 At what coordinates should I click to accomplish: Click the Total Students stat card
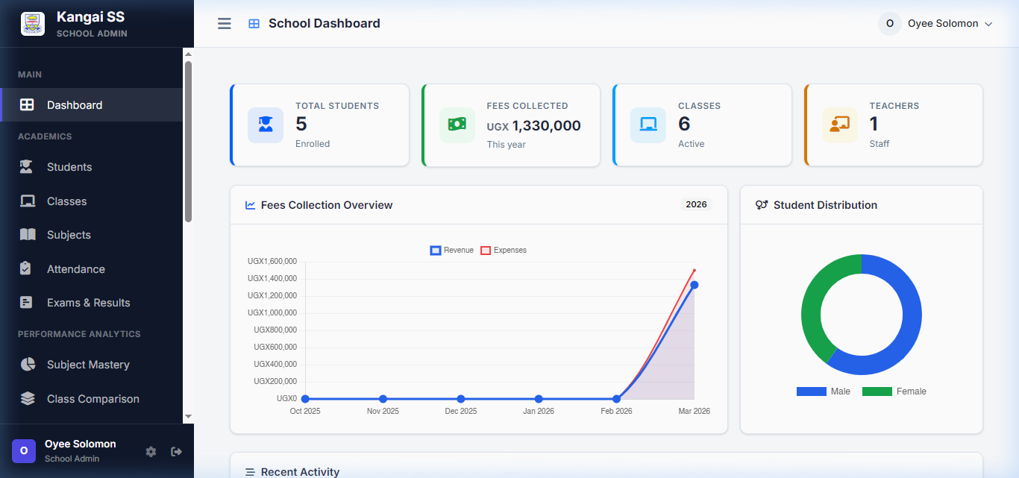click(x=319, y=125)
